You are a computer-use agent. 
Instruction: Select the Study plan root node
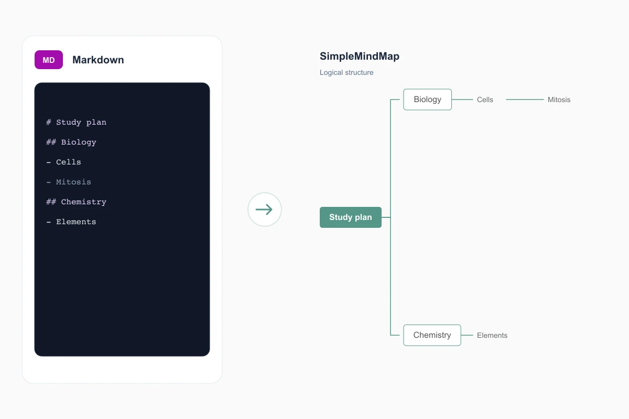(351, 217)
